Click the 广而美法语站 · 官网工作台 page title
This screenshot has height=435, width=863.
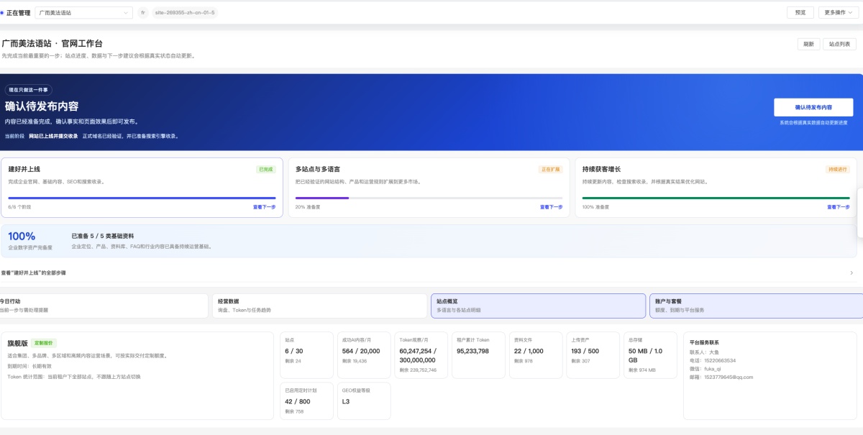(x=52, y=44)
